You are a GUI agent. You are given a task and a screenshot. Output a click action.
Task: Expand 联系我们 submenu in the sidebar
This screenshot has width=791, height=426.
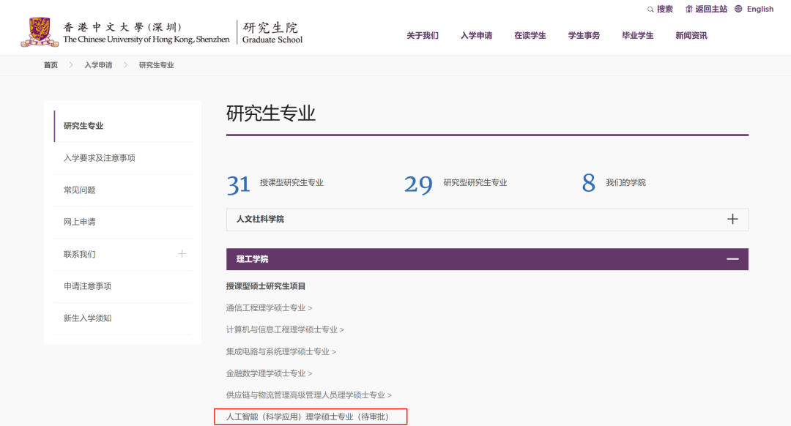[182, 254]
